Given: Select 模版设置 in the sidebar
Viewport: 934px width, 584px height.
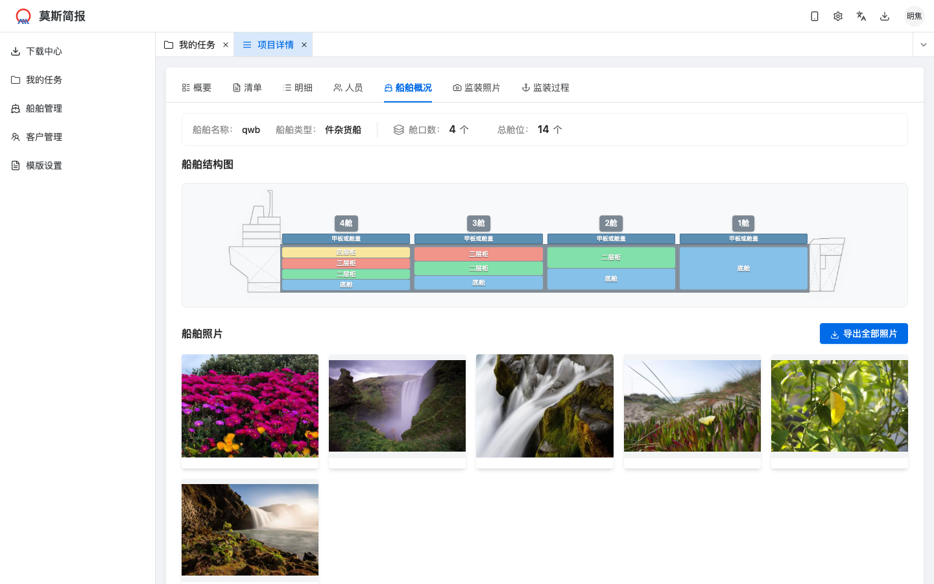Looking at the screenshot, I should point(44,165).
